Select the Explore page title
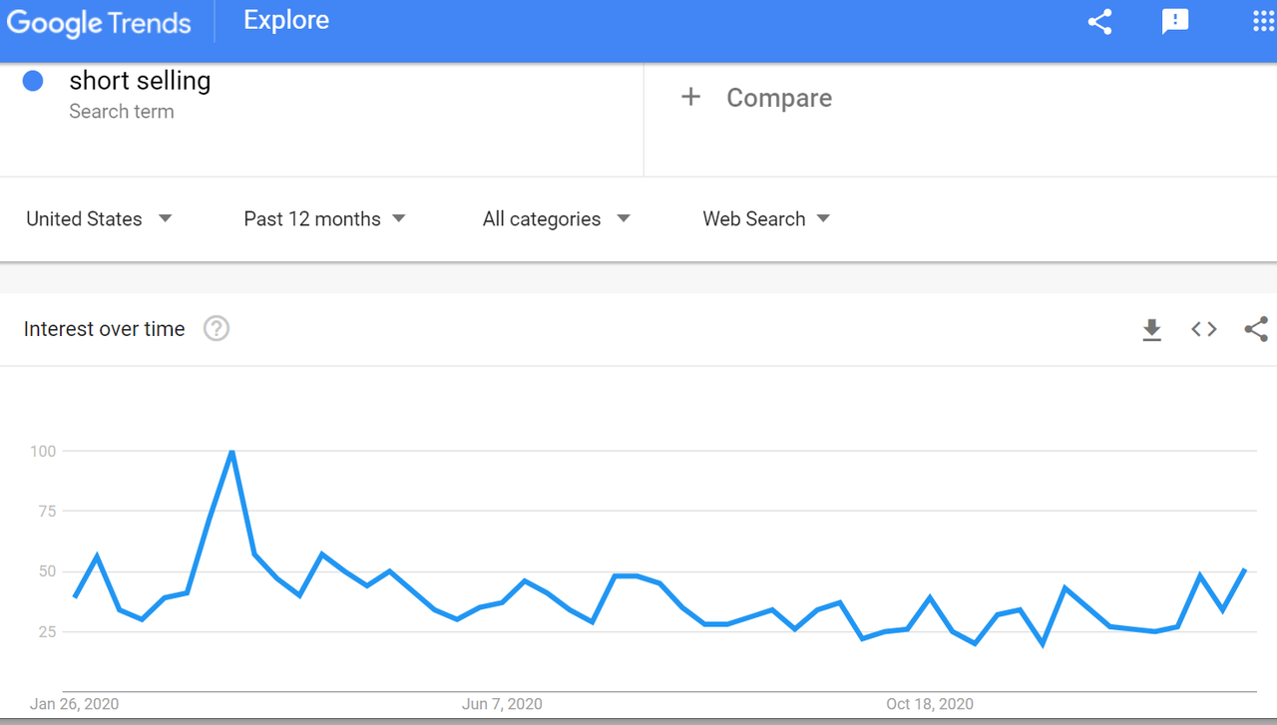 (286, 21)
